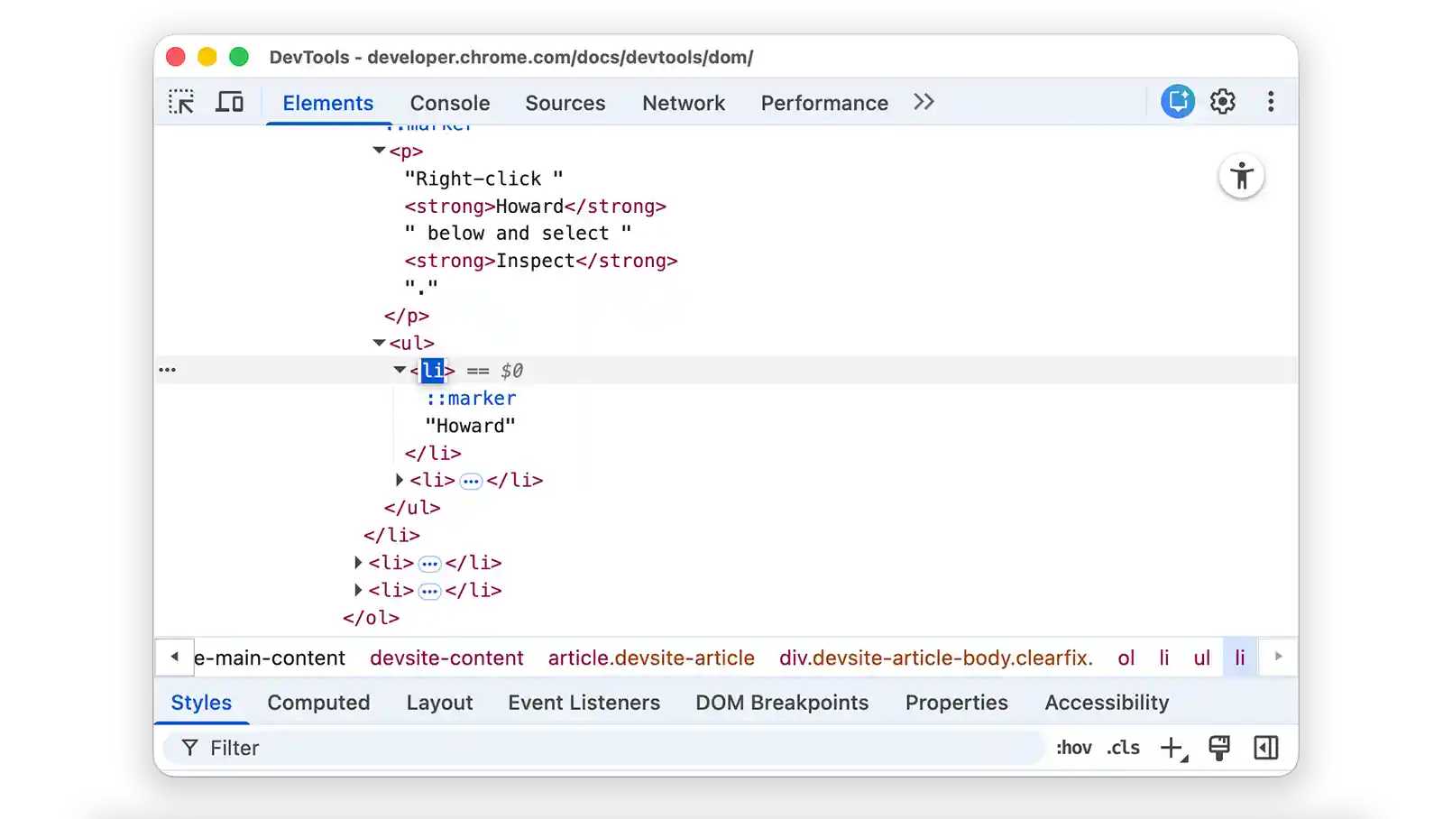Open DevTools settings gear
1443x819 pixels.
pyautogui.click(x=1223, y=101)
